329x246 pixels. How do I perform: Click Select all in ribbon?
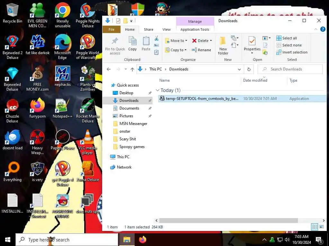tap(286, 38)
